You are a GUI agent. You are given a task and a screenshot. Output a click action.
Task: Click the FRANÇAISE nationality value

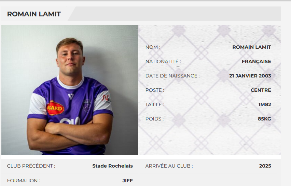click(x=256, y=61)
